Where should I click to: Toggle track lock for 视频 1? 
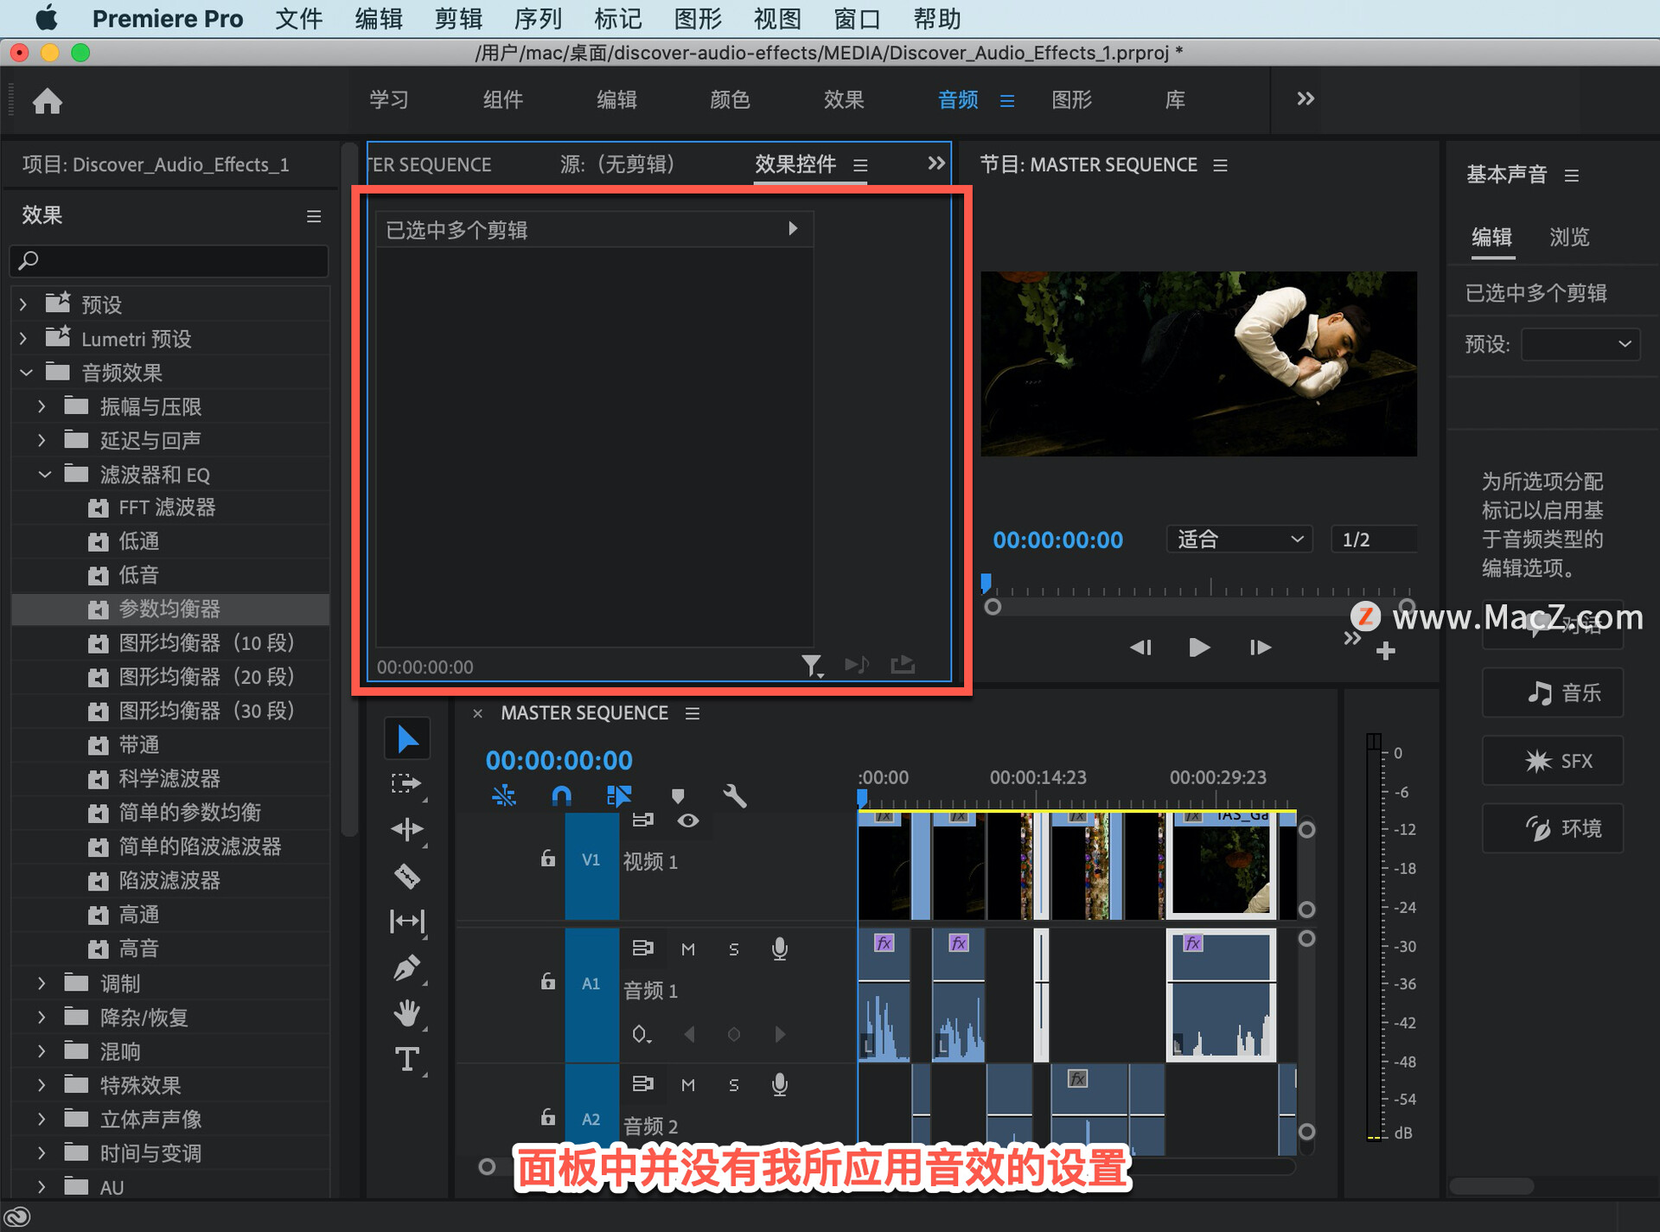click(547, 859)
